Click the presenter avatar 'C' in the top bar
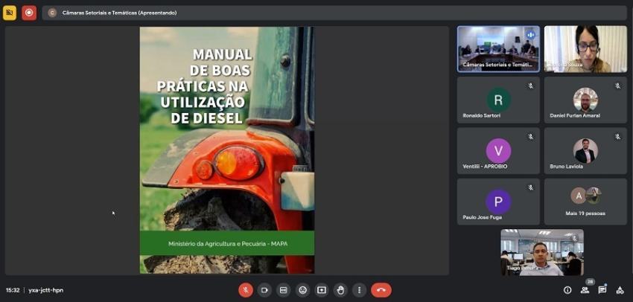 point(52,13)
